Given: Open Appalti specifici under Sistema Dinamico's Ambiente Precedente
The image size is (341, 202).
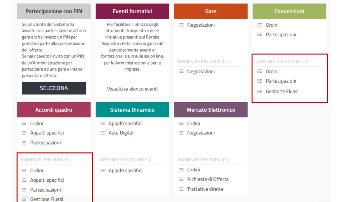Looking at the screenshot, I should point(125,171).
